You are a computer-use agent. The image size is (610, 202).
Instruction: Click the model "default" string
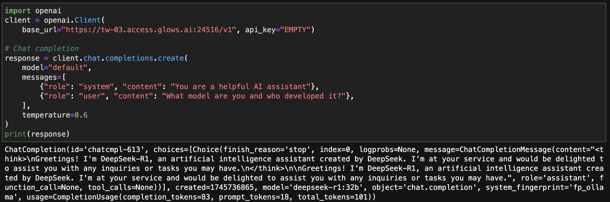pos(68,68)
